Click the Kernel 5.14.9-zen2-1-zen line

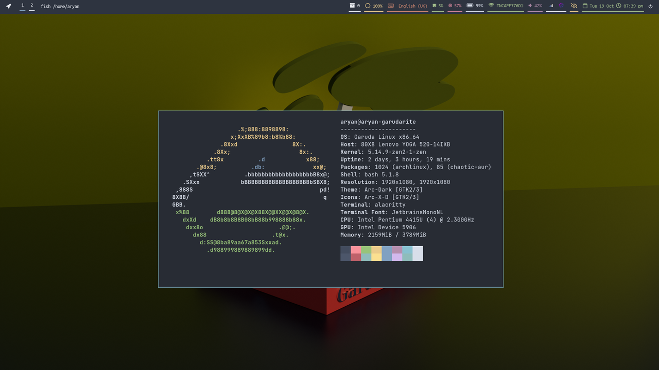pyautogui.click(x=383, y=152)
